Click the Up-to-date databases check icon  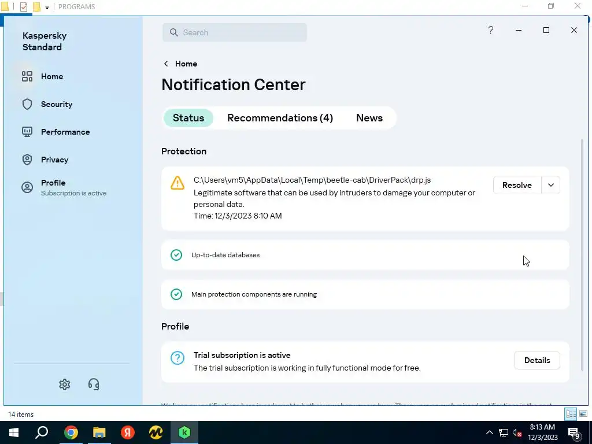pyautogui.click(x=176, y=255)
